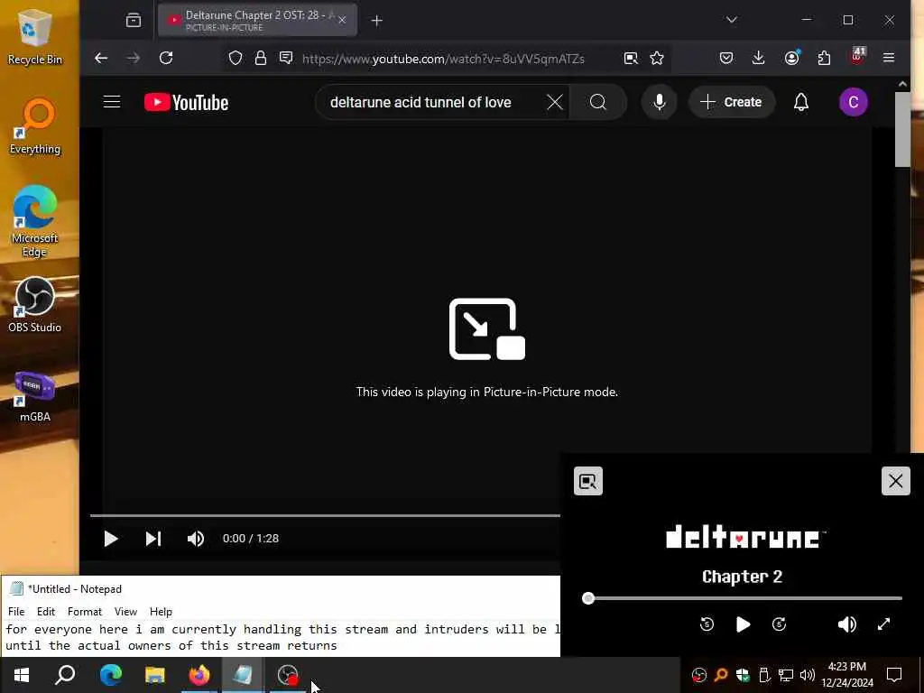Open the YouTube Create menu
924x693 pixels.
(731, 102)
